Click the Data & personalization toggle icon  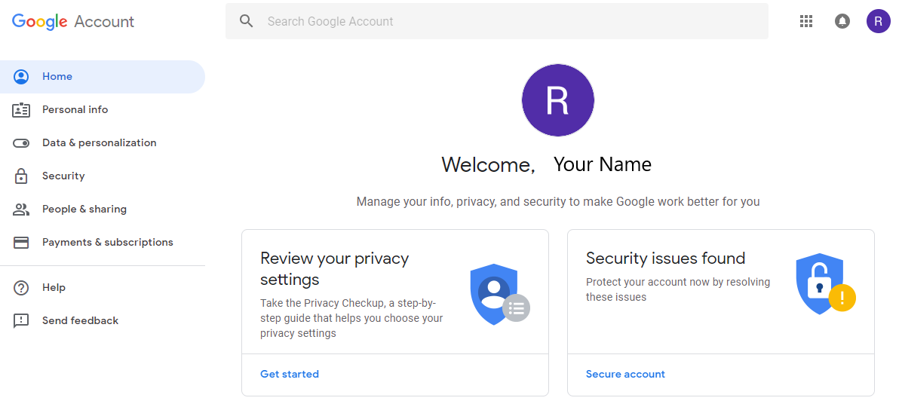[x=21, y=143]
